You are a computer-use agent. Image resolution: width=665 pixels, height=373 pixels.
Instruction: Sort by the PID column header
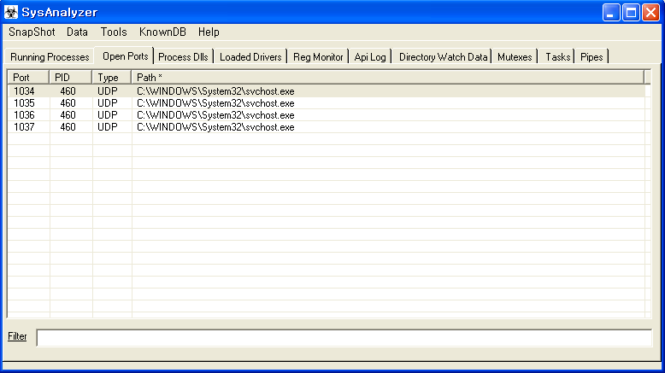(71, 78)
